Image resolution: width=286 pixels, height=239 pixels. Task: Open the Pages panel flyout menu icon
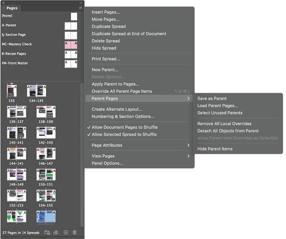[81, 8]
